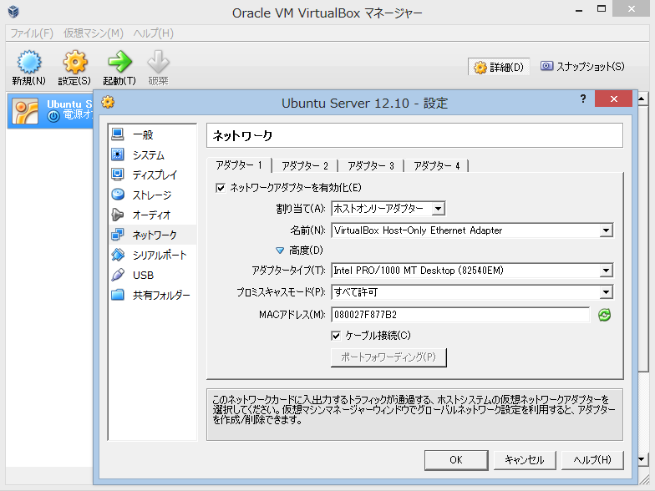Regenerate MAC address with green refresh icon

604,315
